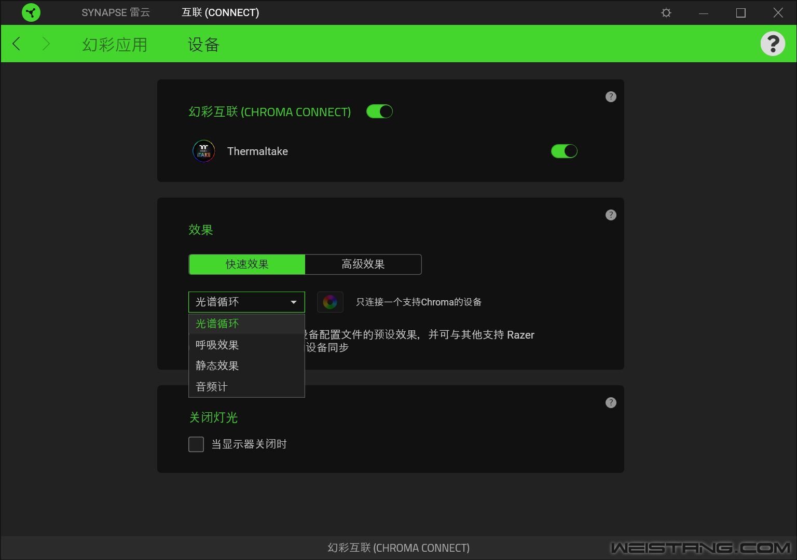This screenshot has width=797, height=560.
Task: Switch to the SYNAPSE 雷云 tab
Action: click(x=116, y=12)
